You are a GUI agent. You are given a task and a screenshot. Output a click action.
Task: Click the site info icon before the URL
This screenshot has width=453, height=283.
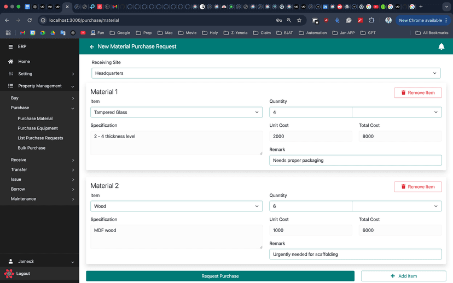pyautogui.click(x=43, y=20)
